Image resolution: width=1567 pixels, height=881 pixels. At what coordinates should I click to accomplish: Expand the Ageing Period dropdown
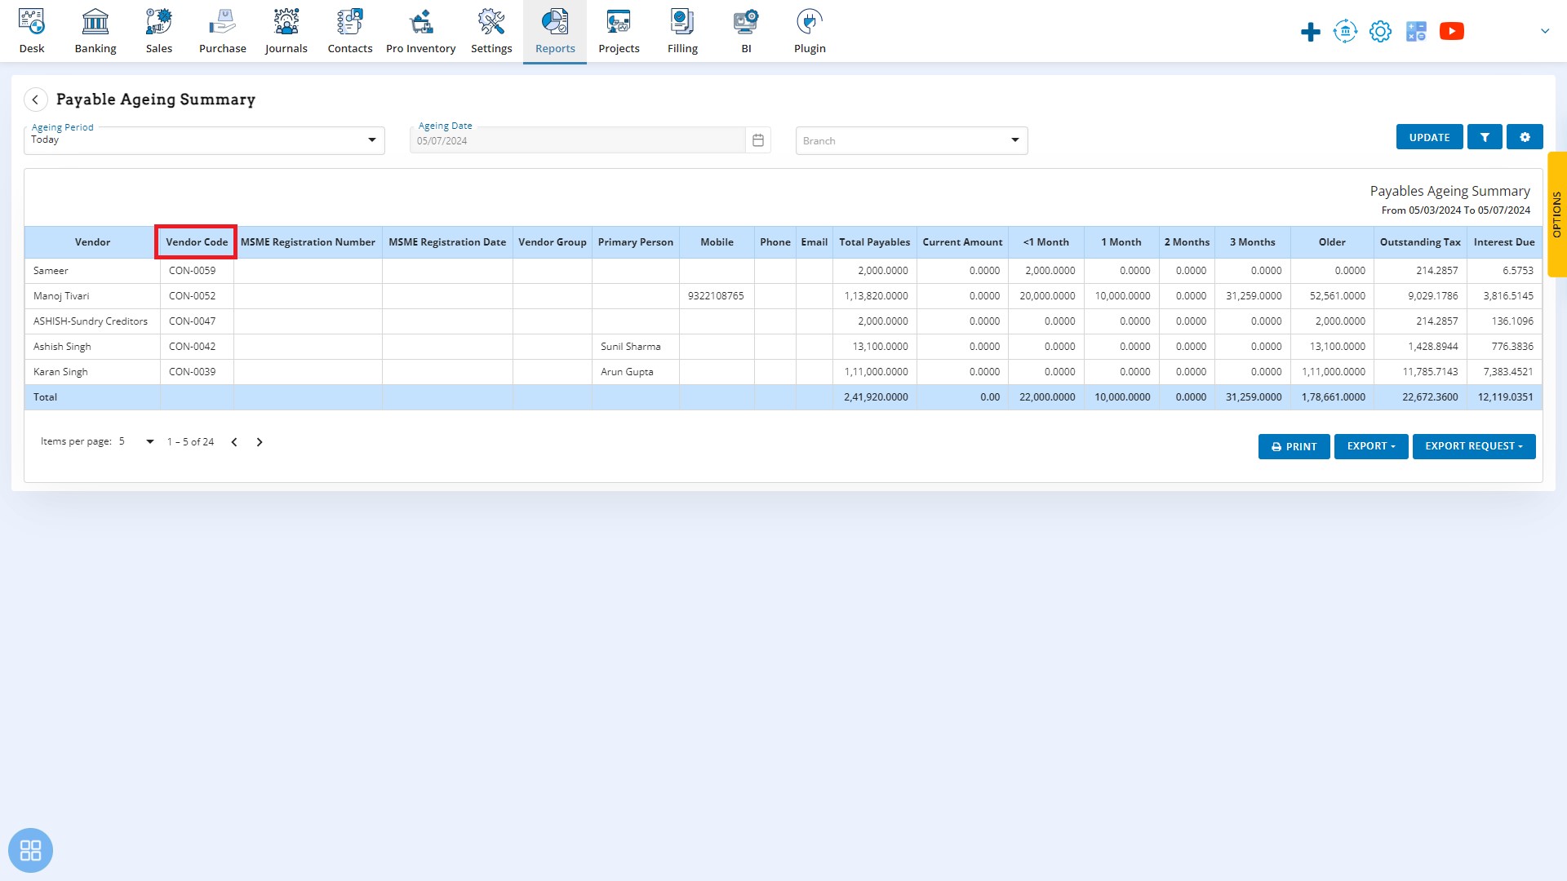371,139
